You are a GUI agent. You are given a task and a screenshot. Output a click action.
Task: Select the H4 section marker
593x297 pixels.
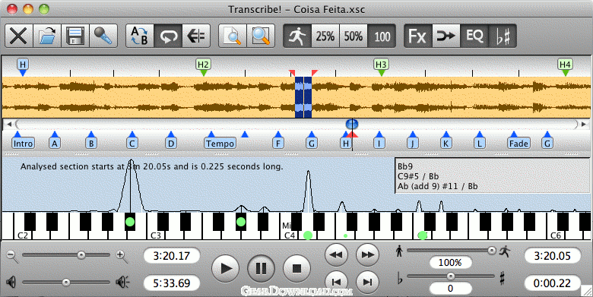pos(565,65)
